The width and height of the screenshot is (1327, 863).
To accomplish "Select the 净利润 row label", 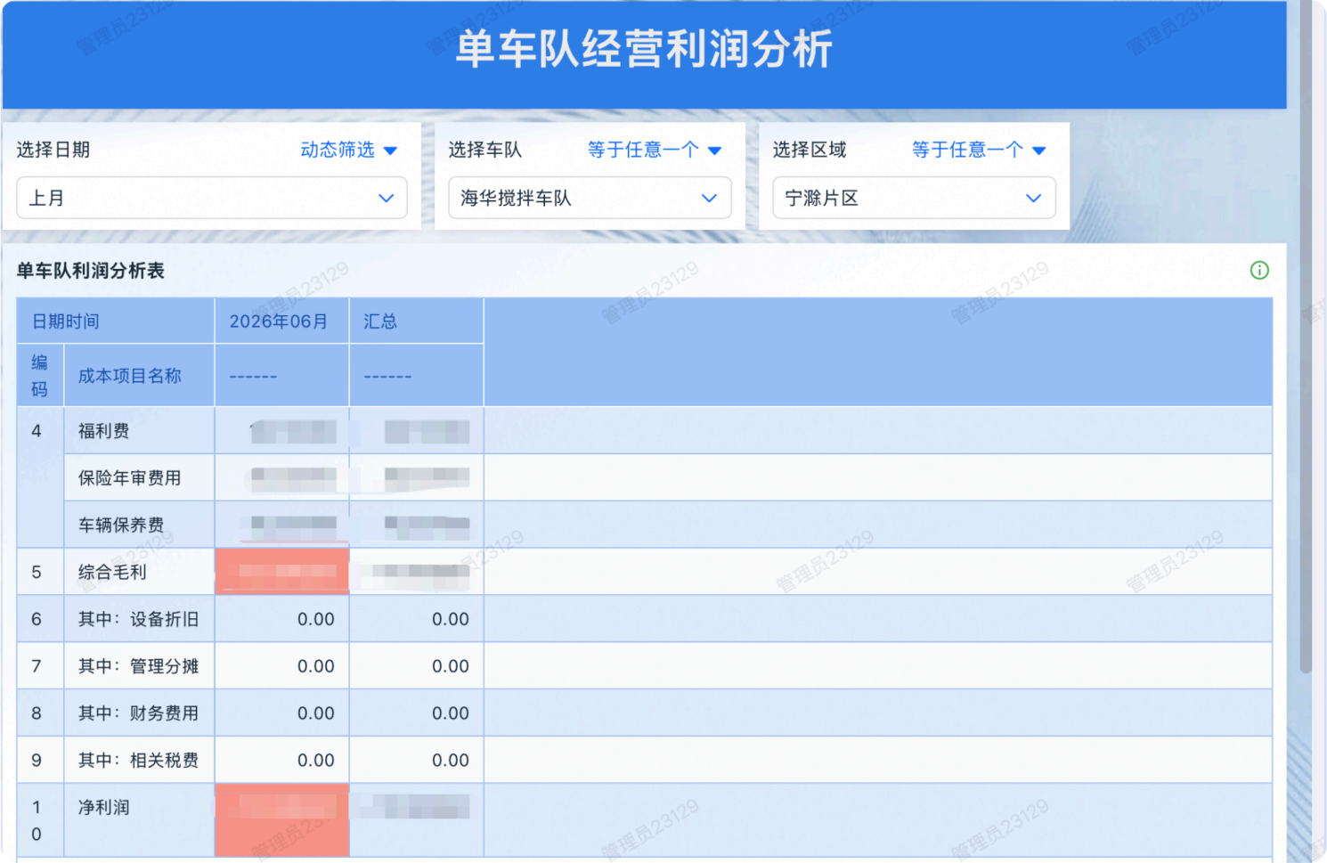I will pos(104,808).
